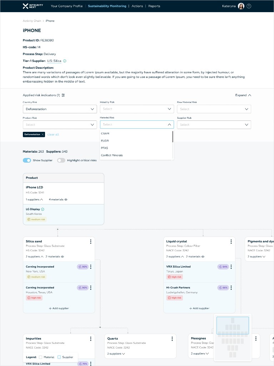Image resolution: width=274 pixels, height=366 pixels.
Task: Click the plus connector above Impurities and Quartz
Action: [x=100, y=327]
